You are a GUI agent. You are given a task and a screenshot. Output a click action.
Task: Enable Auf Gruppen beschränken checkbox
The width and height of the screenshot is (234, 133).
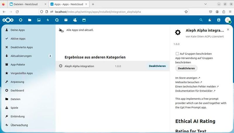tap(177, 54)
